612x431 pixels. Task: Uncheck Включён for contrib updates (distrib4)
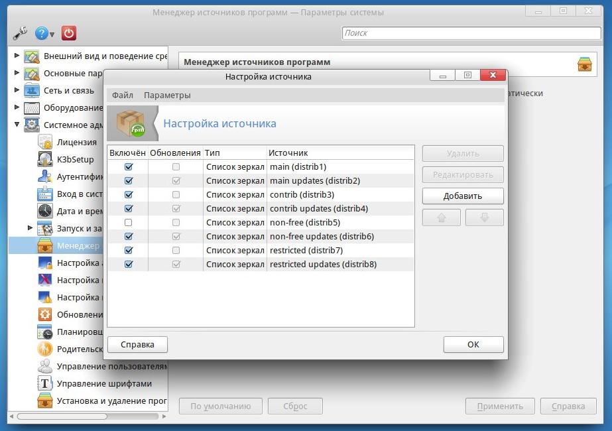point(129,208)
